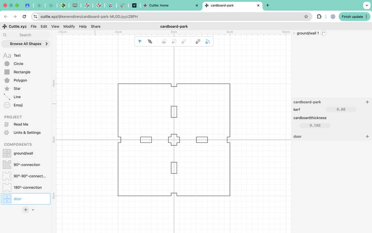This screenshot has height=233, width=372.
Task: Bookmark page with star icon
Action: click(306, 17)
